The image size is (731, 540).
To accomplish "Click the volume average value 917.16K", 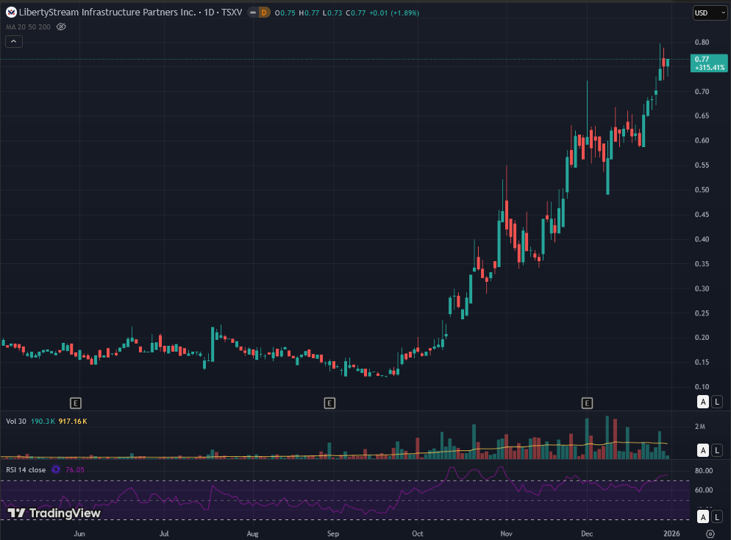I will pos(73,421).
